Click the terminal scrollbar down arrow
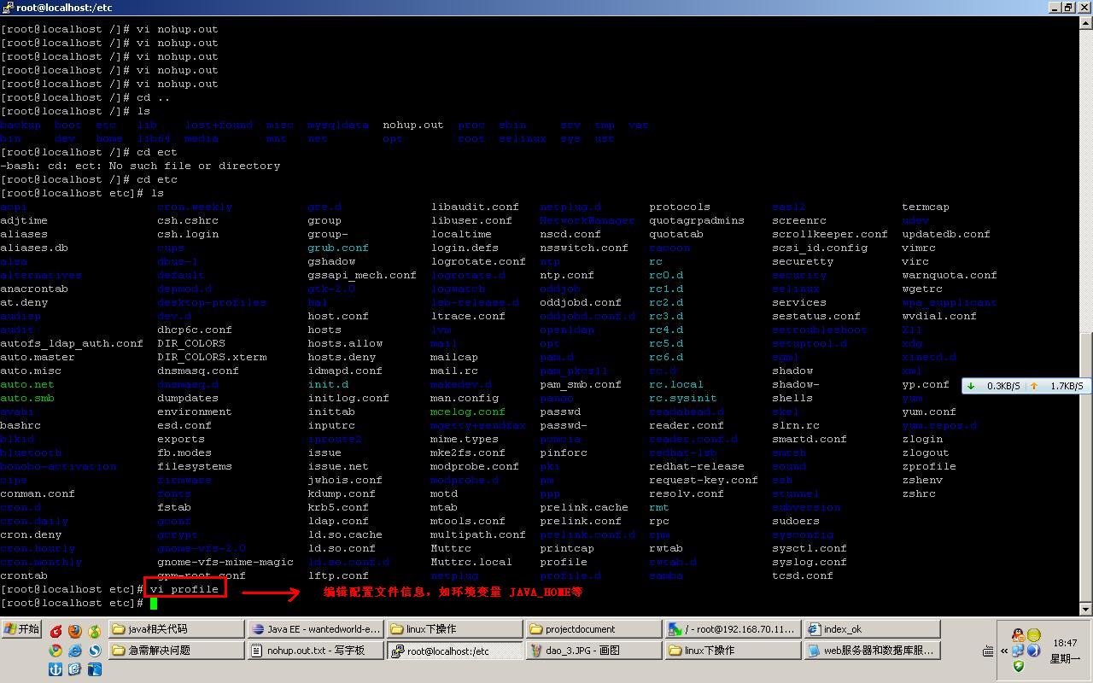 [x=1086, y=610]
